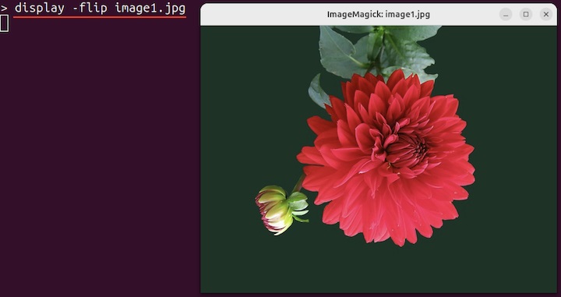Click the terminal cursor block
The image size is (561, 297).
(5, 23)
